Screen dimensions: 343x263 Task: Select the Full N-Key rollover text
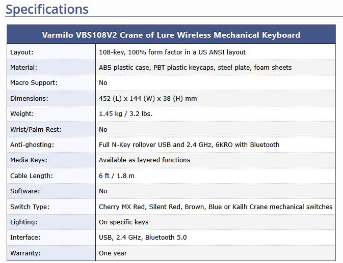tap(189, 144)
